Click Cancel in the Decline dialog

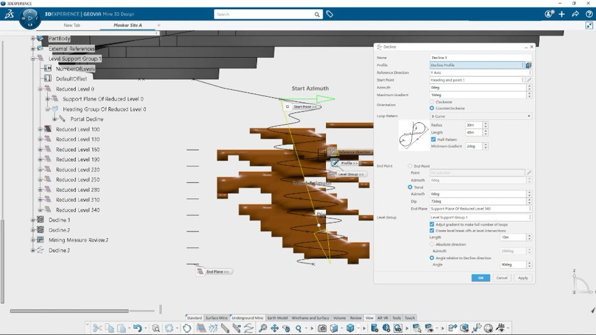tap(502, 278)
